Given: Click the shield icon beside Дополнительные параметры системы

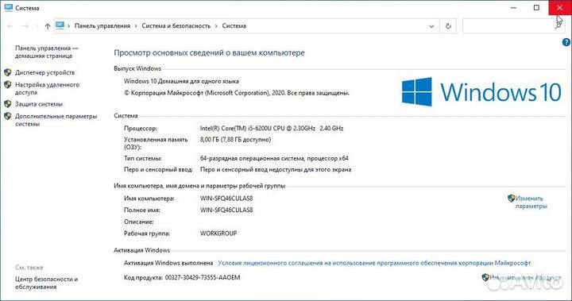Looking at the screenshot, I should (x=8, y=116).
